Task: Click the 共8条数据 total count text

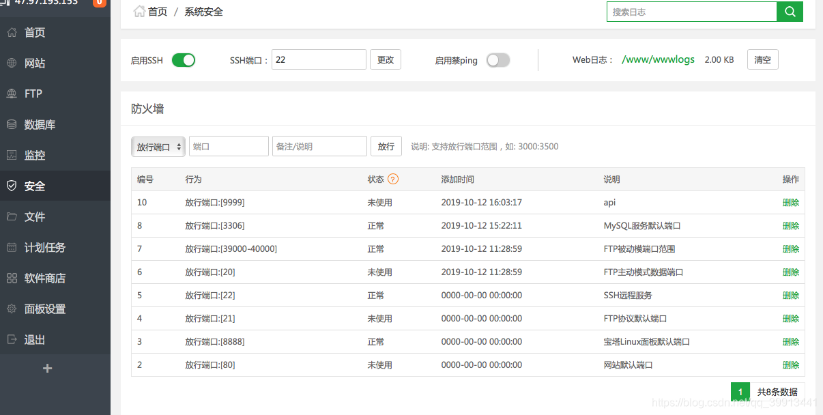Action: coord(777,392)
